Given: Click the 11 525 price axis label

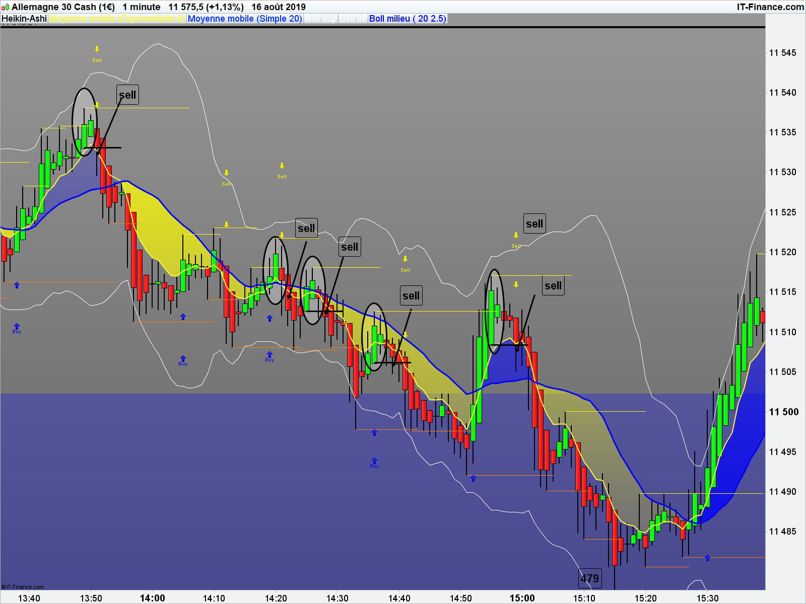Looking at the screenshot, I should point(783,212).
